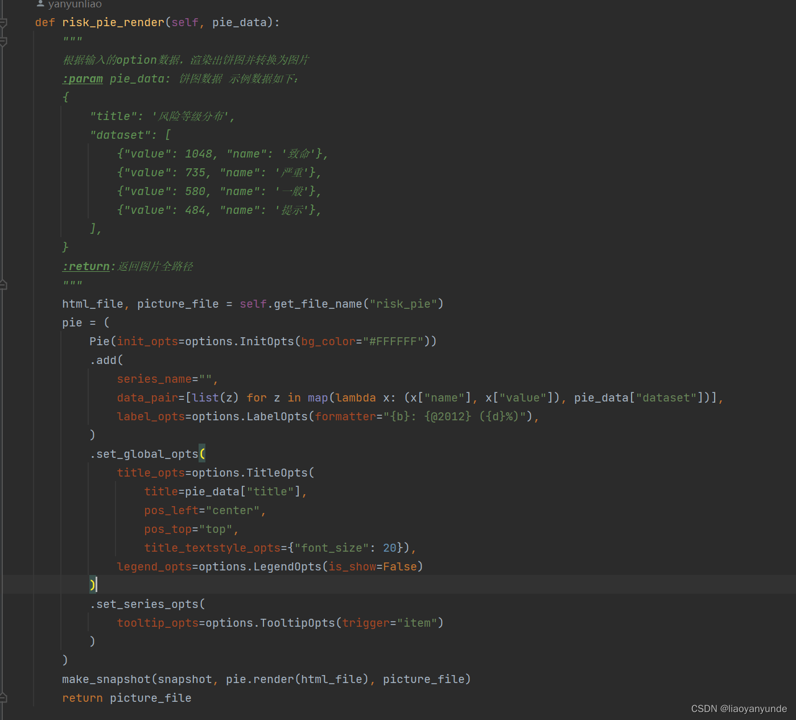This screenshot has height=720, width=796.
Task: Click the get_file_name method call
Action: pyautogui.click(x=318, y=304)
